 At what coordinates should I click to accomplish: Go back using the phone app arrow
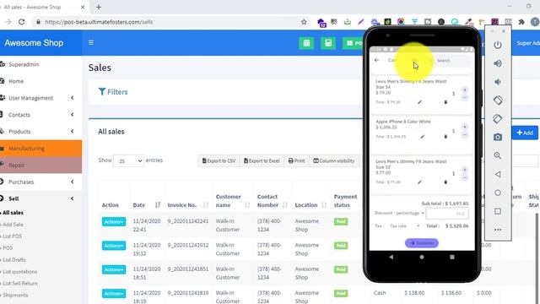click(377, 60)
